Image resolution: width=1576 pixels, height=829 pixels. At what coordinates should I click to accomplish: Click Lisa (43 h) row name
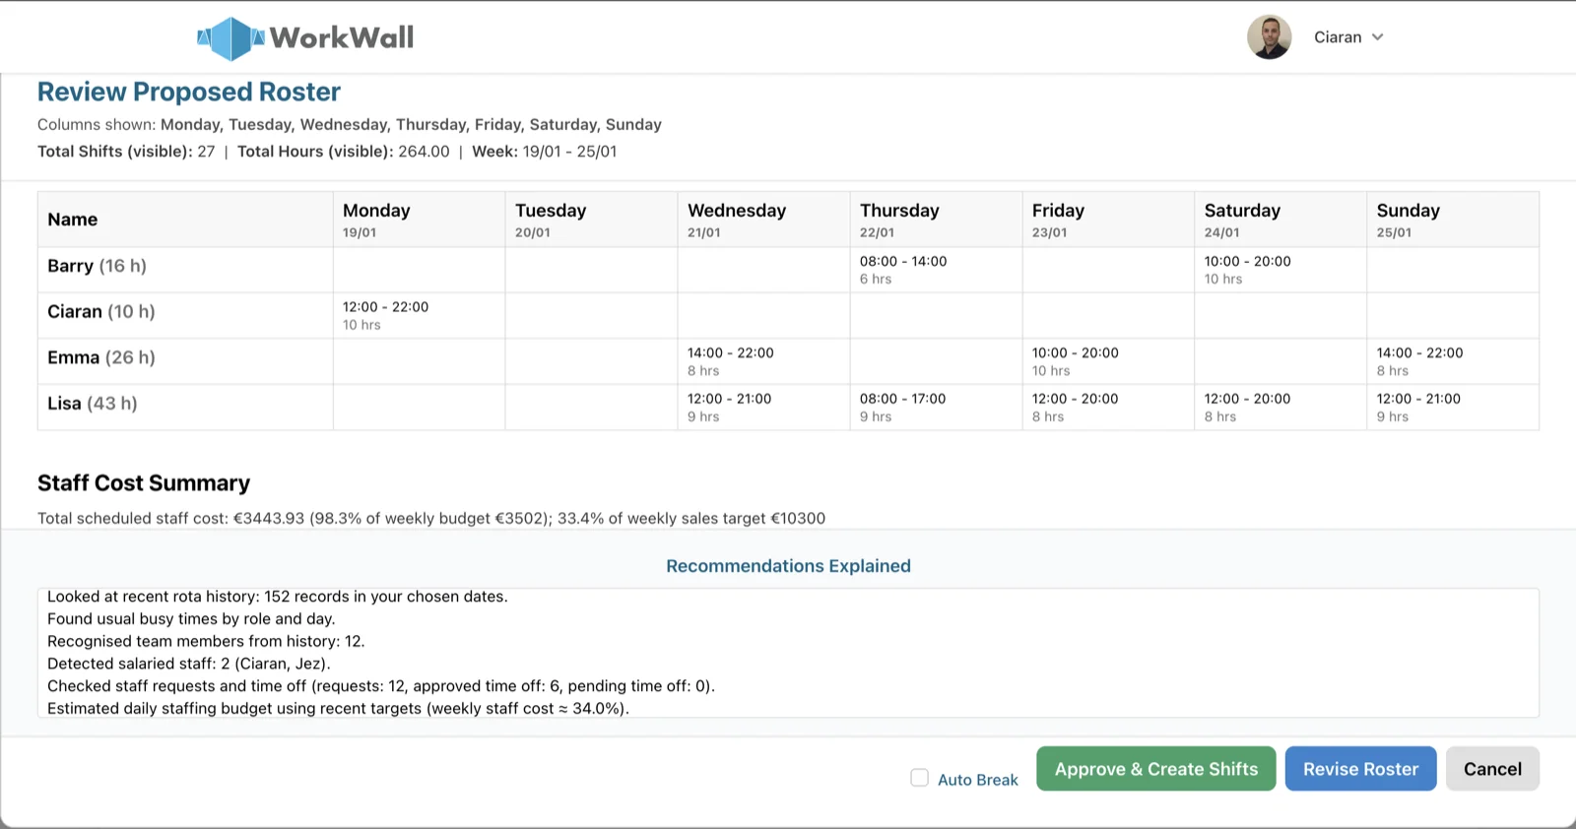tap(93, 403)
